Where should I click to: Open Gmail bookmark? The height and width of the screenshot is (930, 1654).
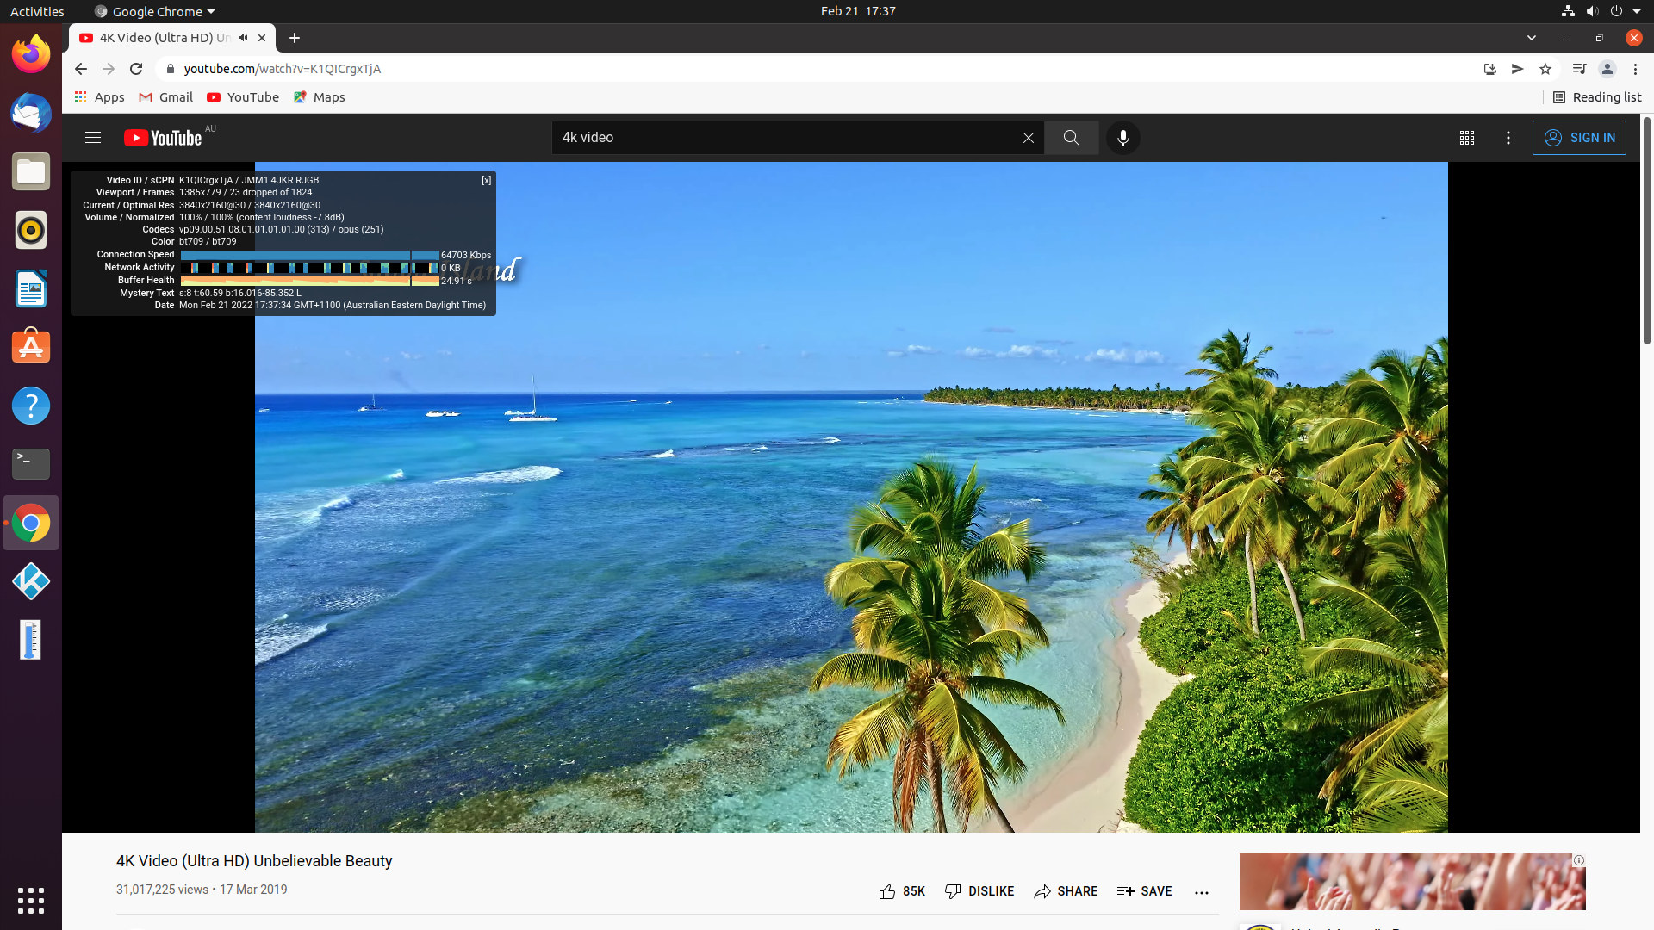coord(165,97)
